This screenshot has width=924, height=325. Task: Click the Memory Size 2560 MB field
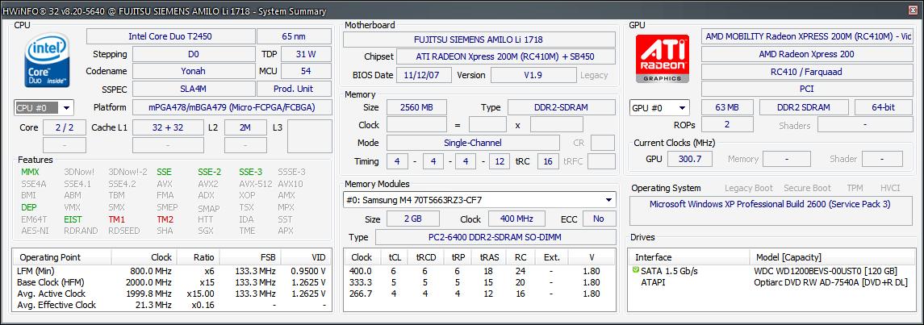click(416, 108)
